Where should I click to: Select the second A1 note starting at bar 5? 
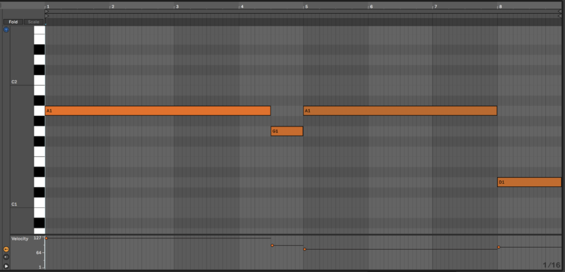(400, 111)
